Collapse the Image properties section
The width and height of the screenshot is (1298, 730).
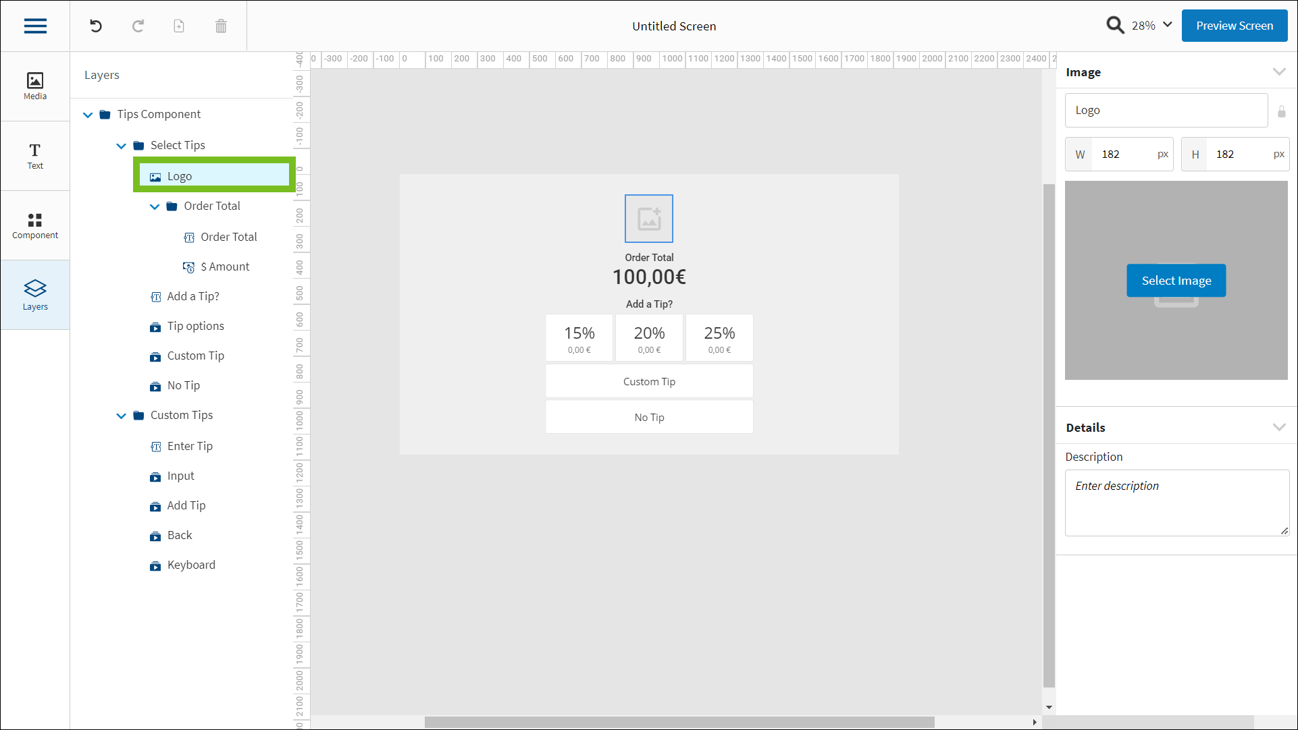1278,72
